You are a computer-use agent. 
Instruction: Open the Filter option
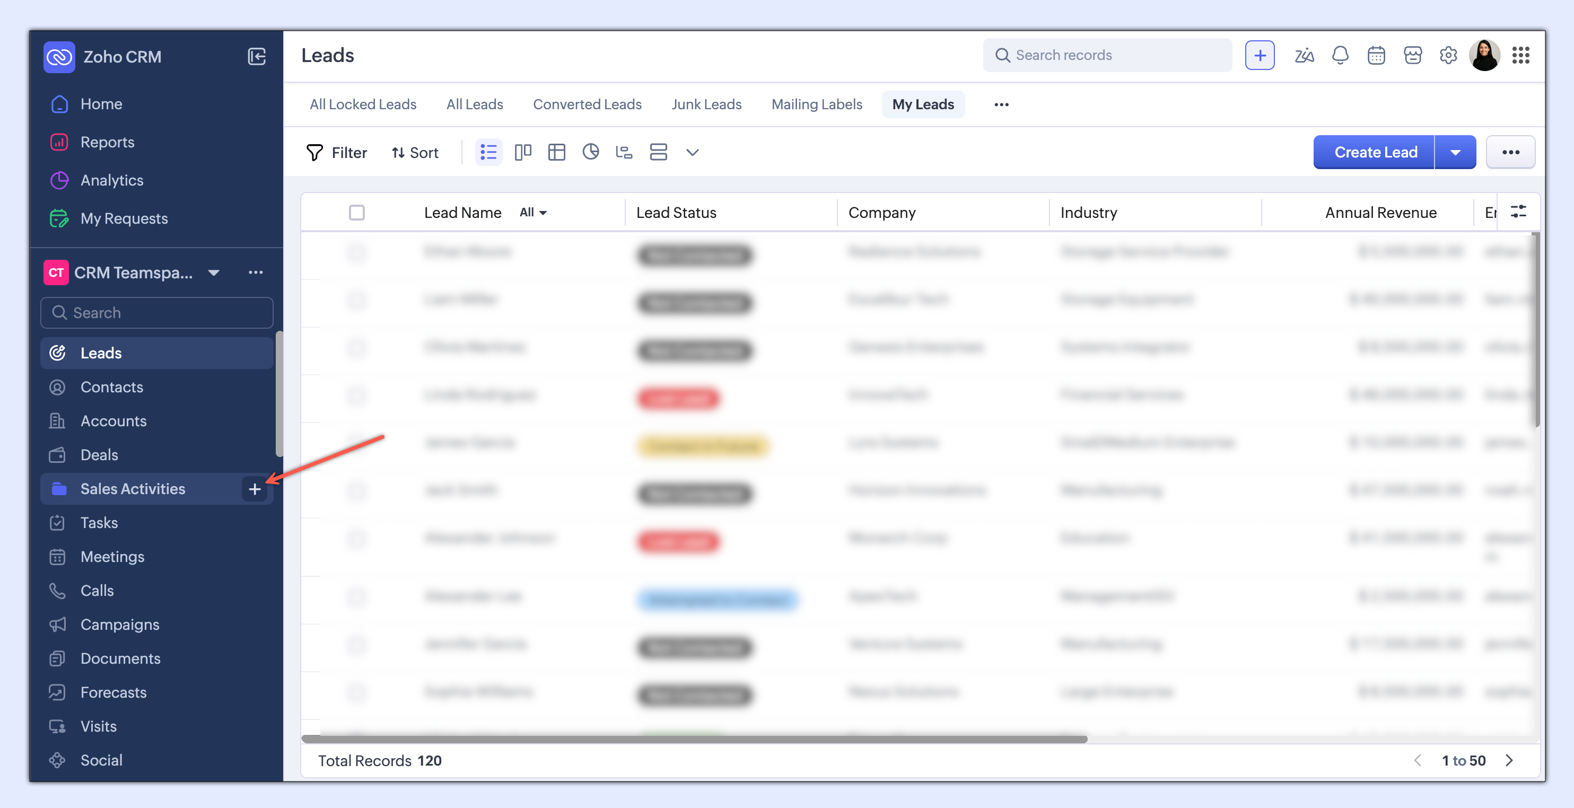pos(337,153)
